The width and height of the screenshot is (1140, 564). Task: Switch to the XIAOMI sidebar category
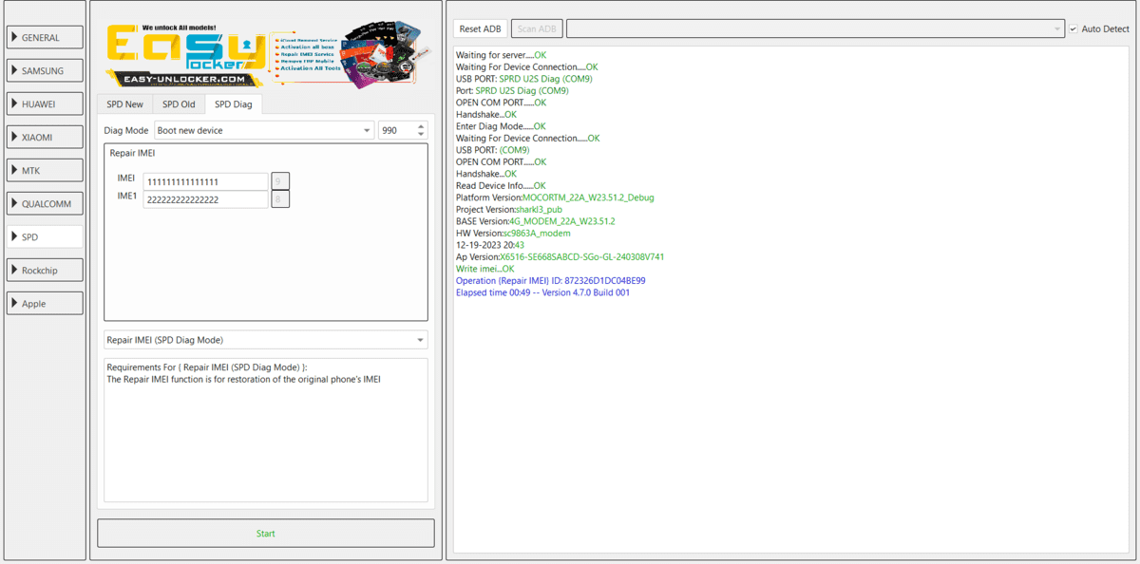point(45,138)
